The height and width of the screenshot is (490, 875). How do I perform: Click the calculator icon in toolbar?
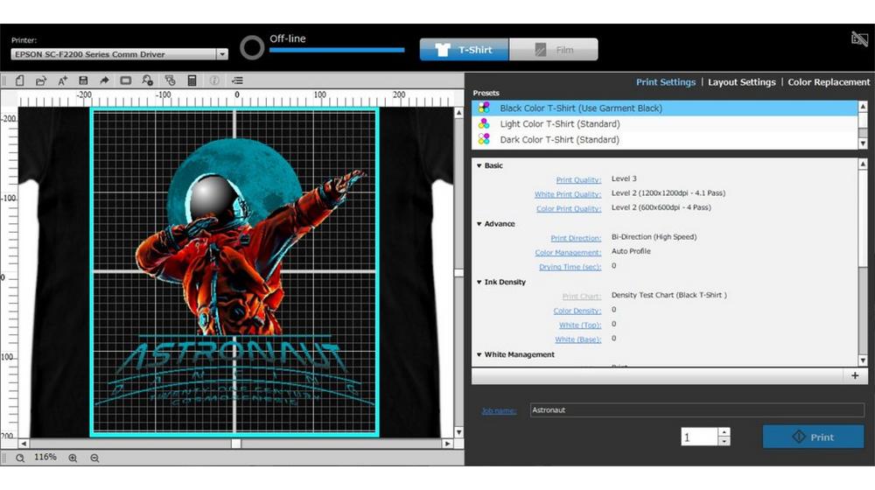click(192, 80)
